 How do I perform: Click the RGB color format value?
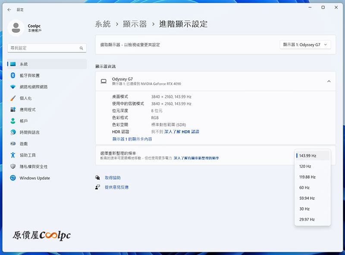click(x=155, y=118)
